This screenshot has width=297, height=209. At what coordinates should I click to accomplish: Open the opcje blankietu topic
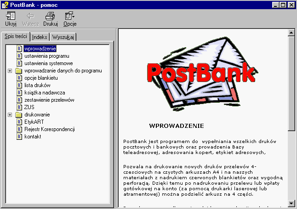tap(41, 78)
